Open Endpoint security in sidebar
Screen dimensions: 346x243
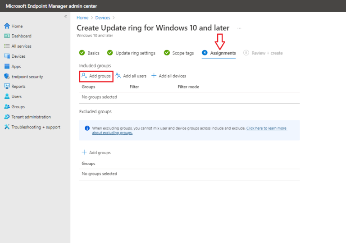pyautogui.click(x=27, y=77)
